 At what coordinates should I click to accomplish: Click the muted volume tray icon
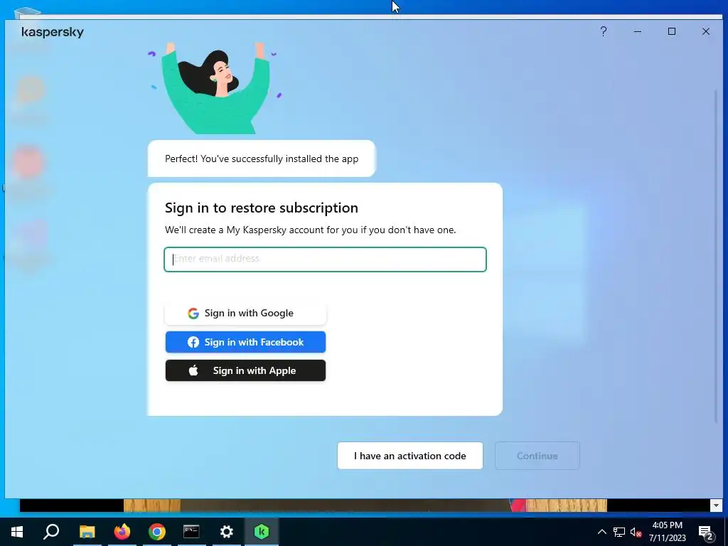(x=636, y=532)
